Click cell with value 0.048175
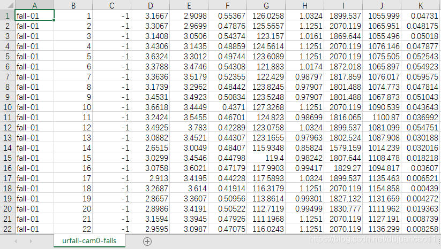 (421, 26)
